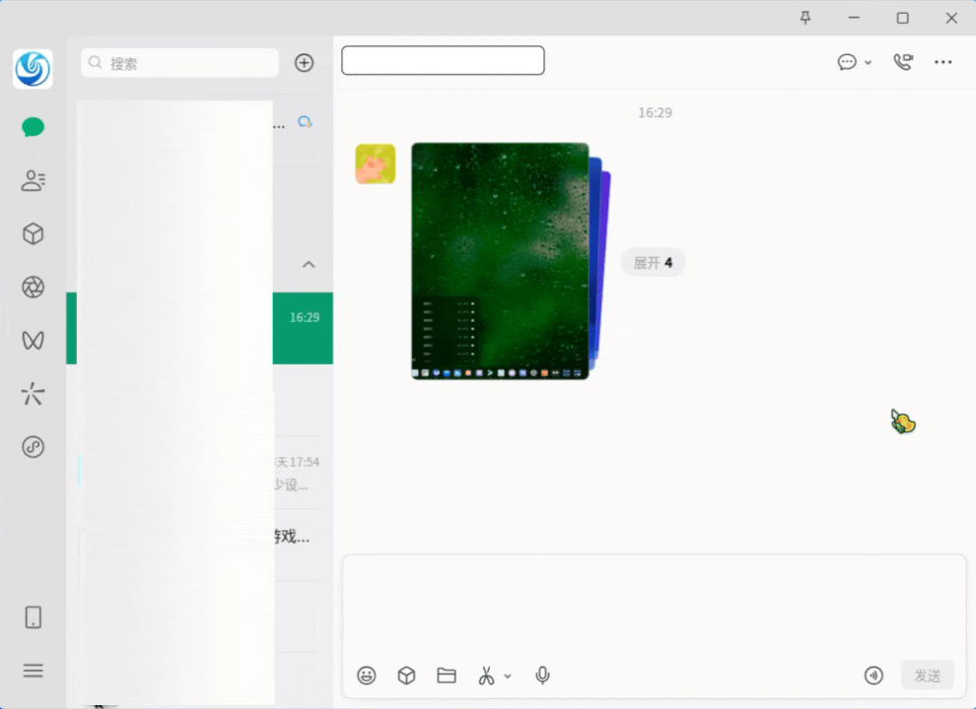
Task: Open the butterfly-shaped sidebar icon
Action: 33,340
